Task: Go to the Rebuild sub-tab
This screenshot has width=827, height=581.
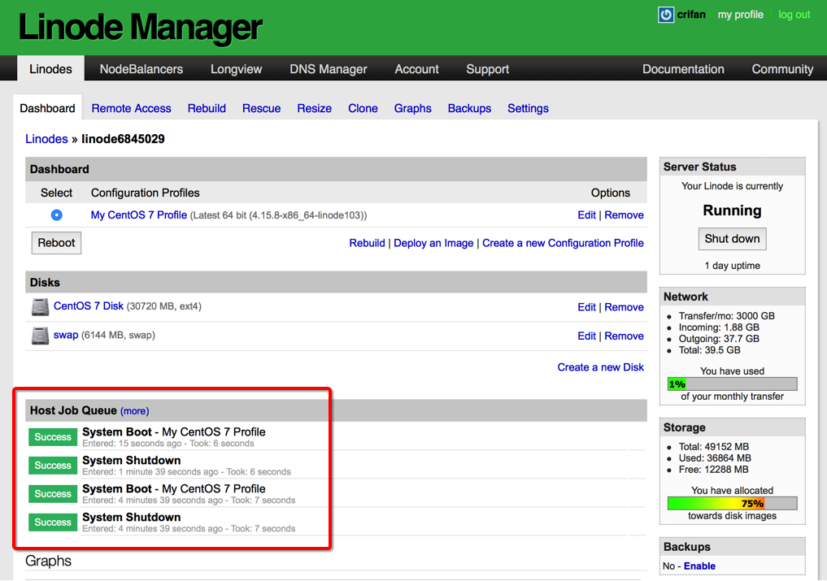Action: tap(207, 108)
